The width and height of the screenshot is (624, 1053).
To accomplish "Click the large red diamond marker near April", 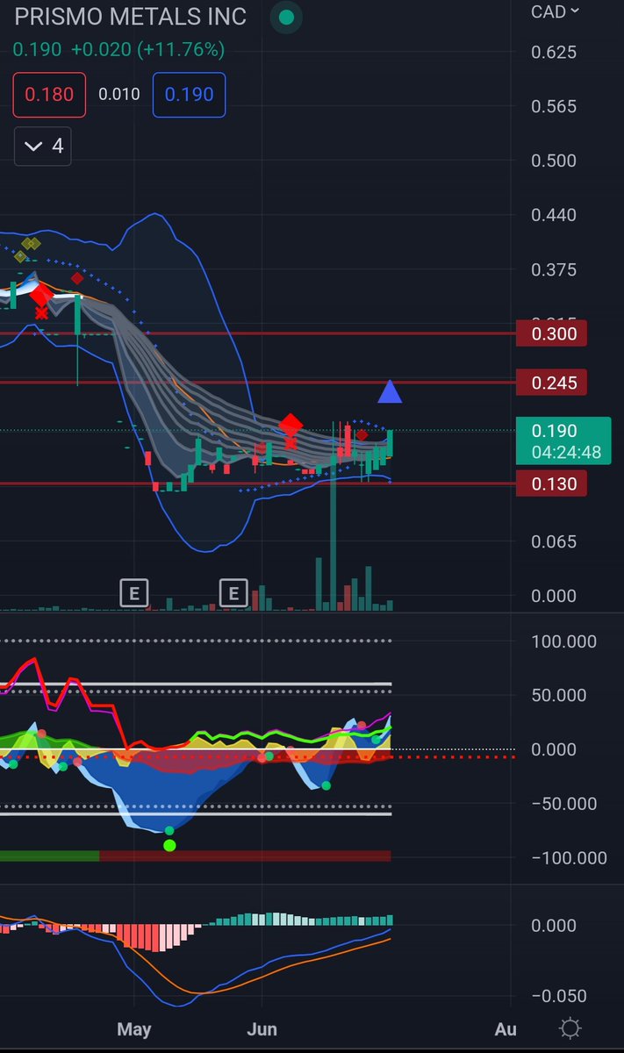I will coord(39,295).
